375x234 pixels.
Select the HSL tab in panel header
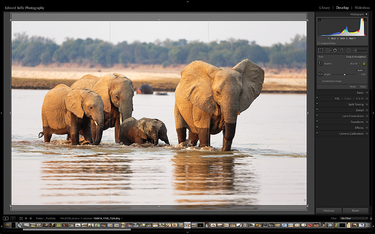337,99
